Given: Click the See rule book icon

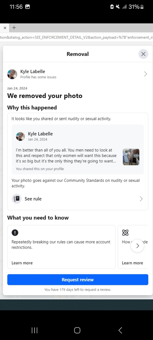Looking at the screenshot, I should pos(16,199).
